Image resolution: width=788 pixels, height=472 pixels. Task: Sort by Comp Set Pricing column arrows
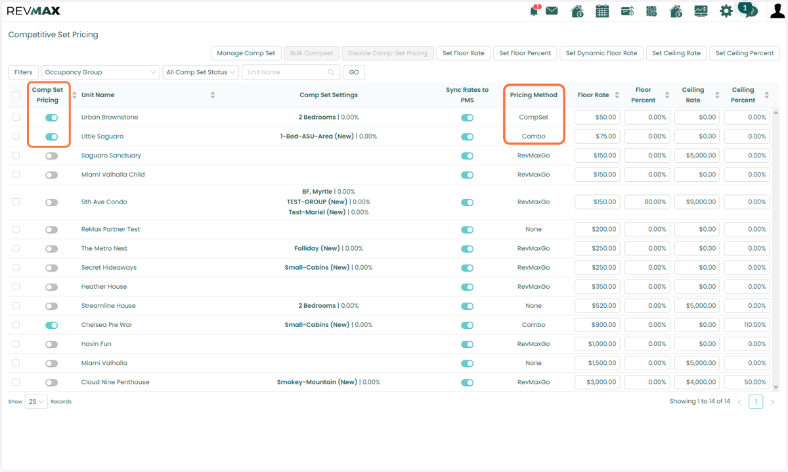(x=74, y=95)
